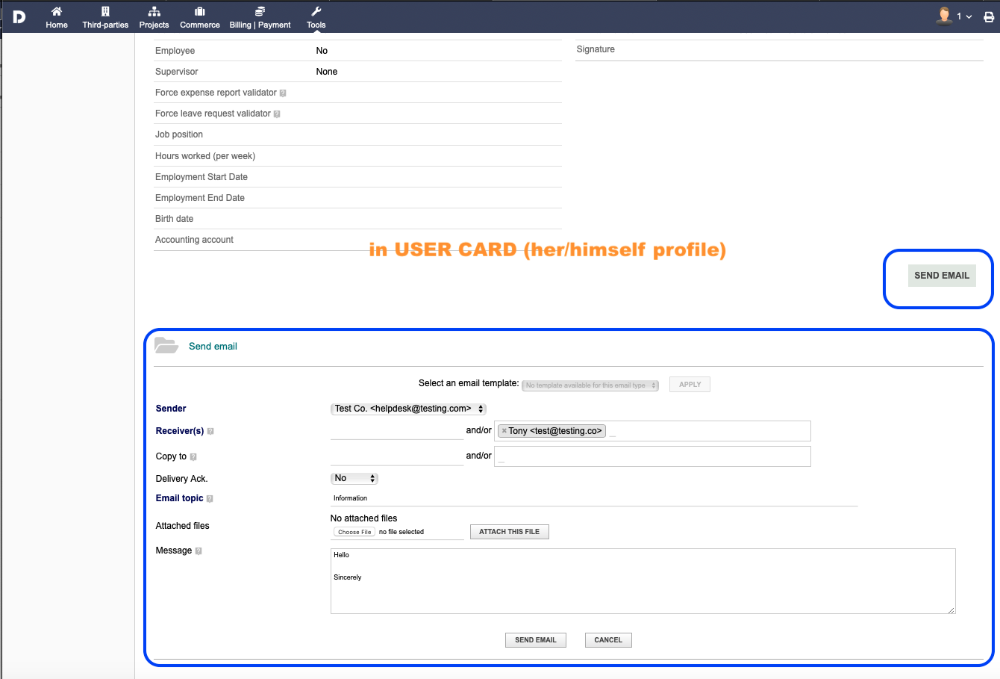
Task: Click the ATTACH THIS FILE button
Action: [x=509, y=532]
